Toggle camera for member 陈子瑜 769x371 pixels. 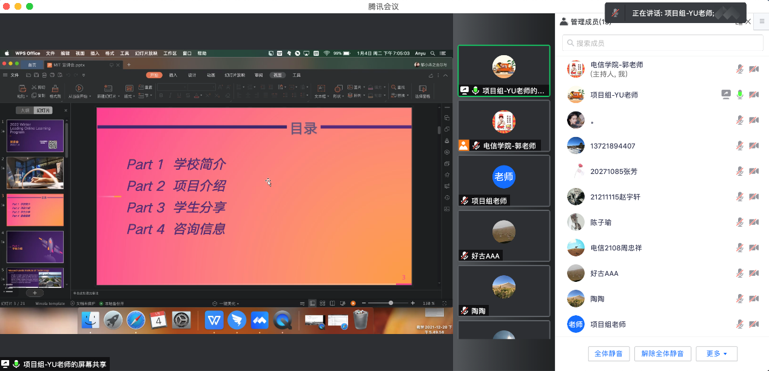coord(754,222)
